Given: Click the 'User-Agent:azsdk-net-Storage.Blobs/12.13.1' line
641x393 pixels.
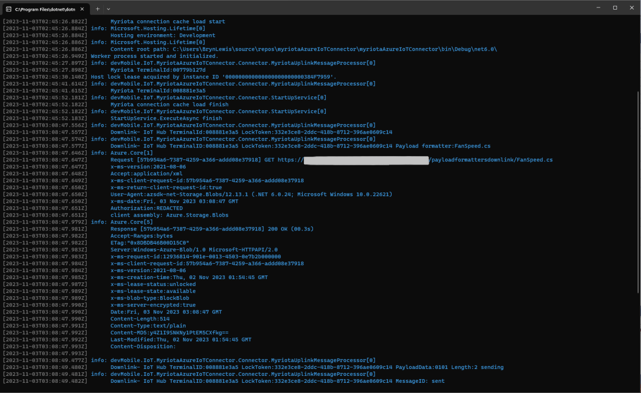Looking at the screenshot, I should click(251, 195).
